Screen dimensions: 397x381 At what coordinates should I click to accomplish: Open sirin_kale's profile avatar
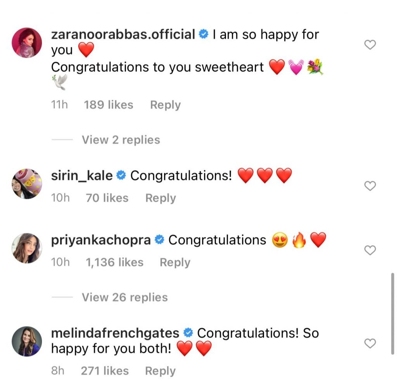27,184
